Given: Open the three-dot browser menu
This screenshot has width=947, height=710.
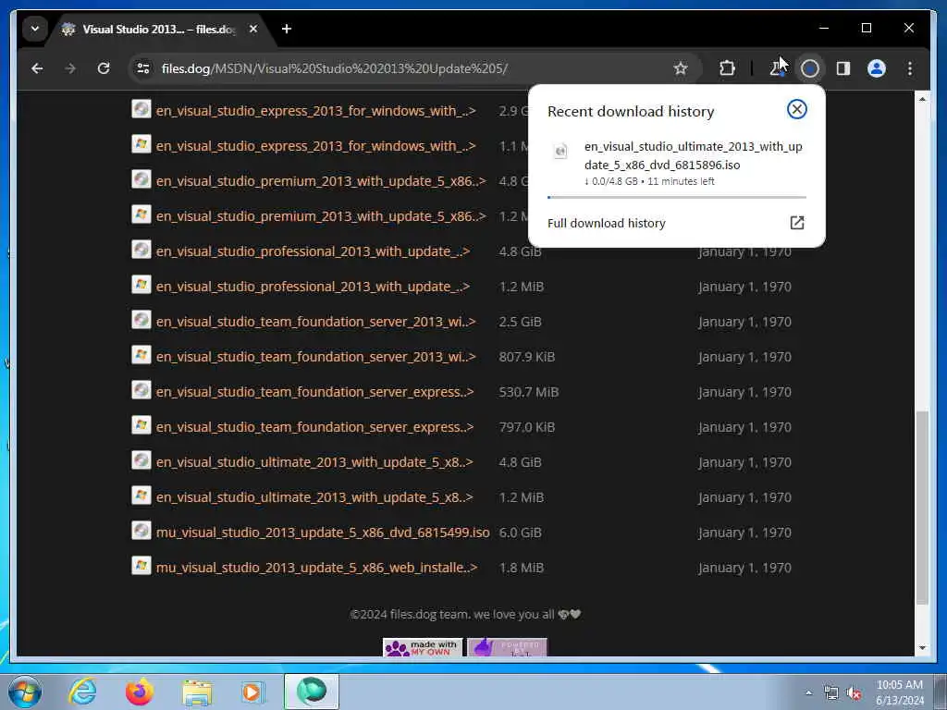Looking at the screenshot, I should click(910, 68).
